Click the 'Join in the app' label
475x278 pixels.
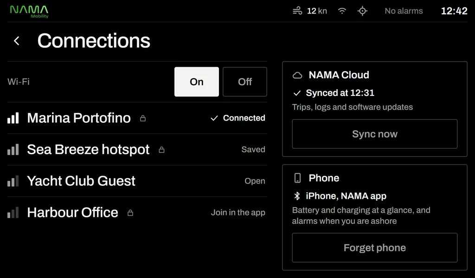238,212
